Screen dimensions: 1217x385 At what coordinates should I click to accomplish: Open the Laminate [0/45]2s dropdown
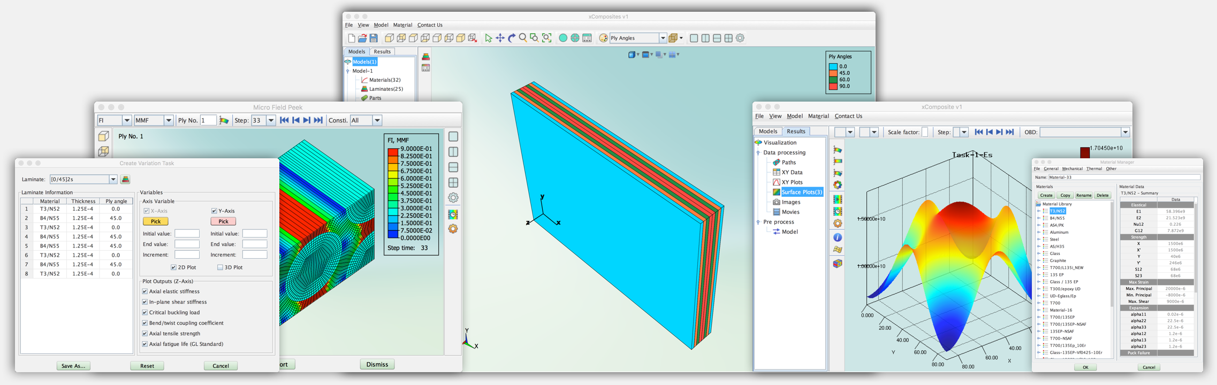pos(113,180)
